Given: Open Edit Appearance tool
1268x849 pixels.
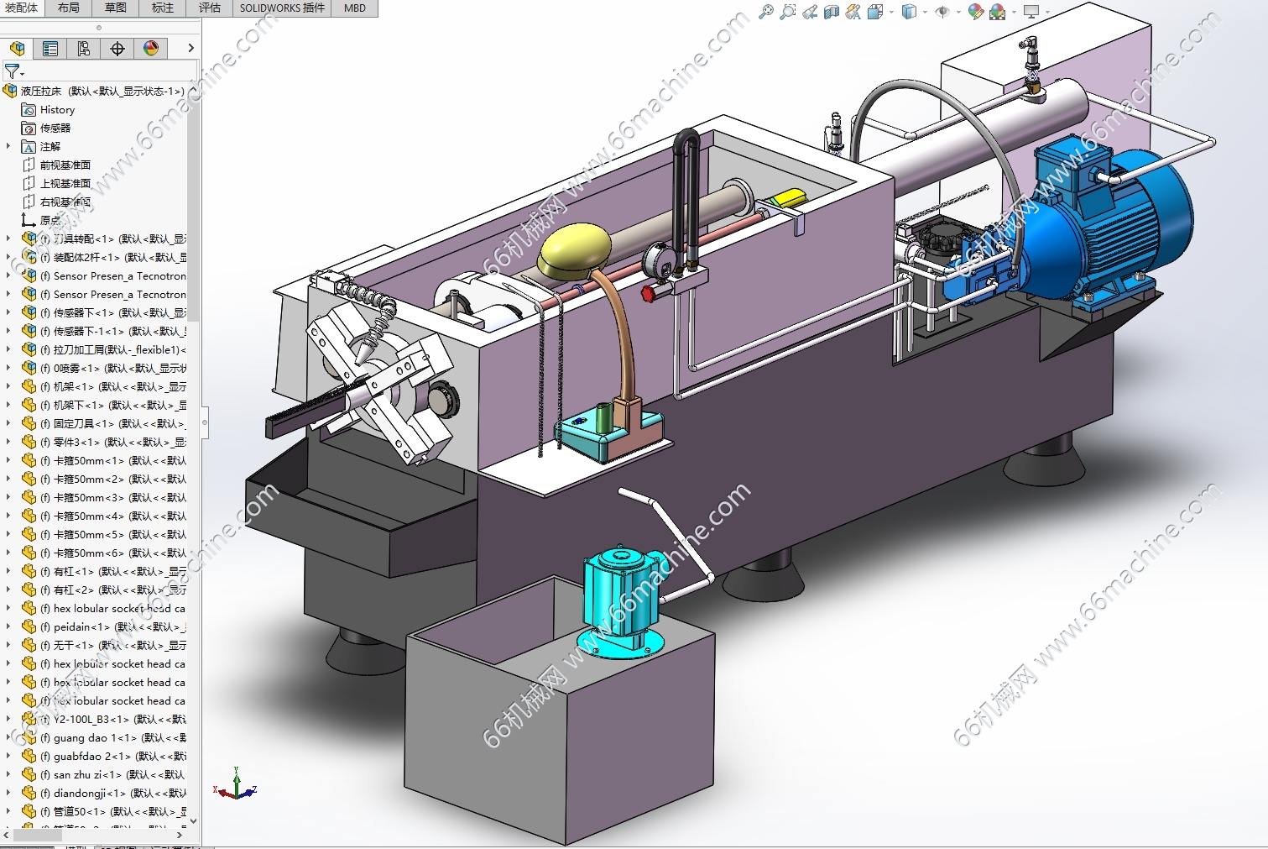Looking at the screenshot, I should pos(975,12).
